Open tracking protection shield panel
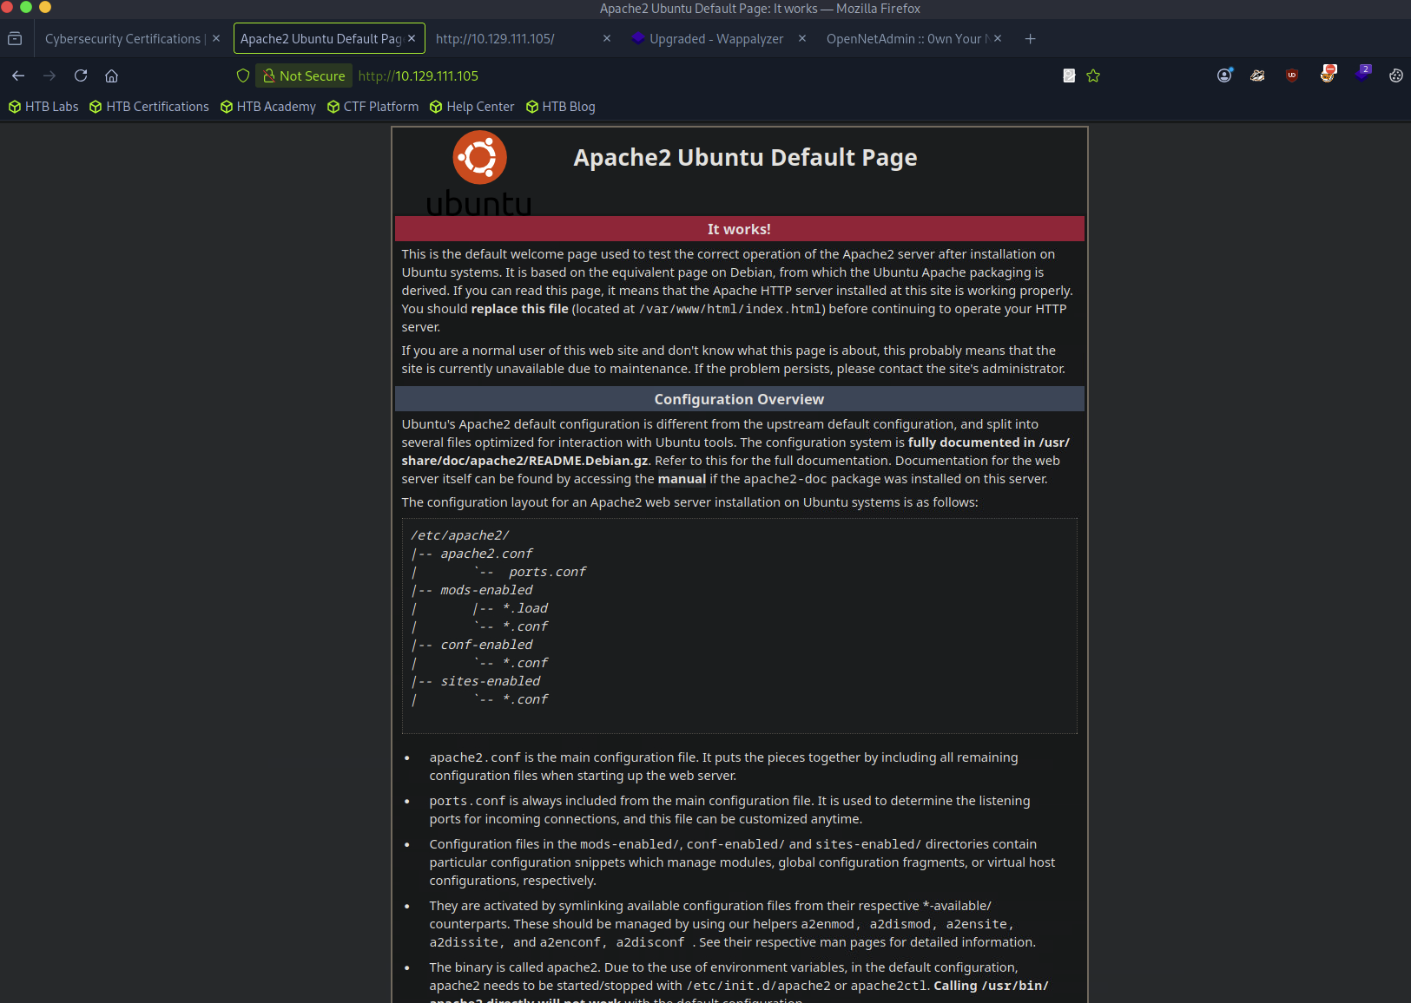This screenshot has height=1003, width=1411. (x=243, y=75)
